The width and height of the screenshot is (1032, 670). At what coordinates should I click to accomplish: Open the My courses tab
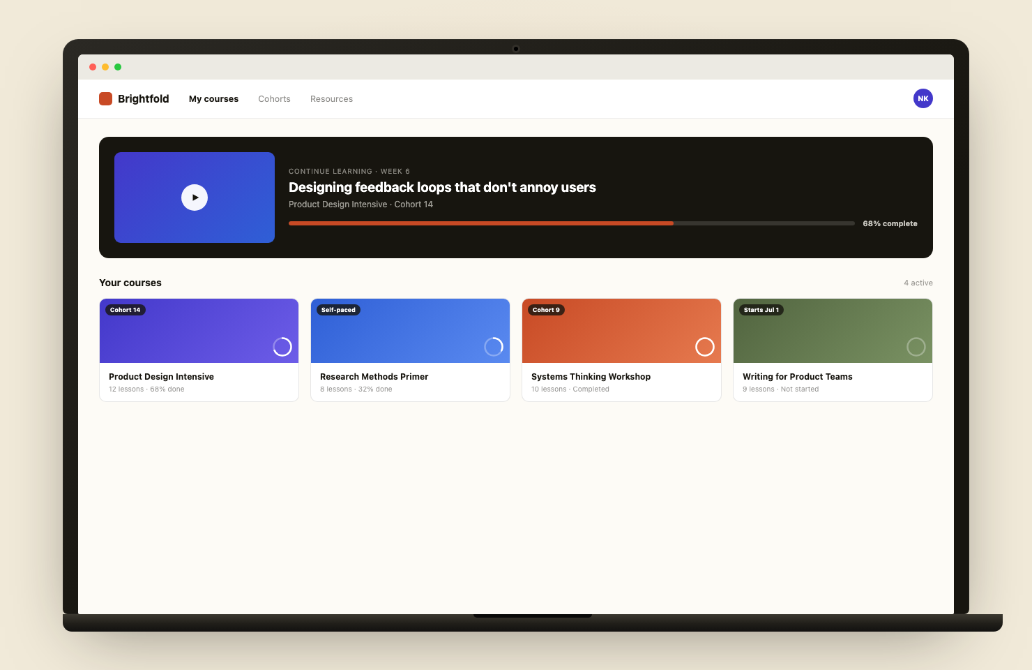coord(213,99)
